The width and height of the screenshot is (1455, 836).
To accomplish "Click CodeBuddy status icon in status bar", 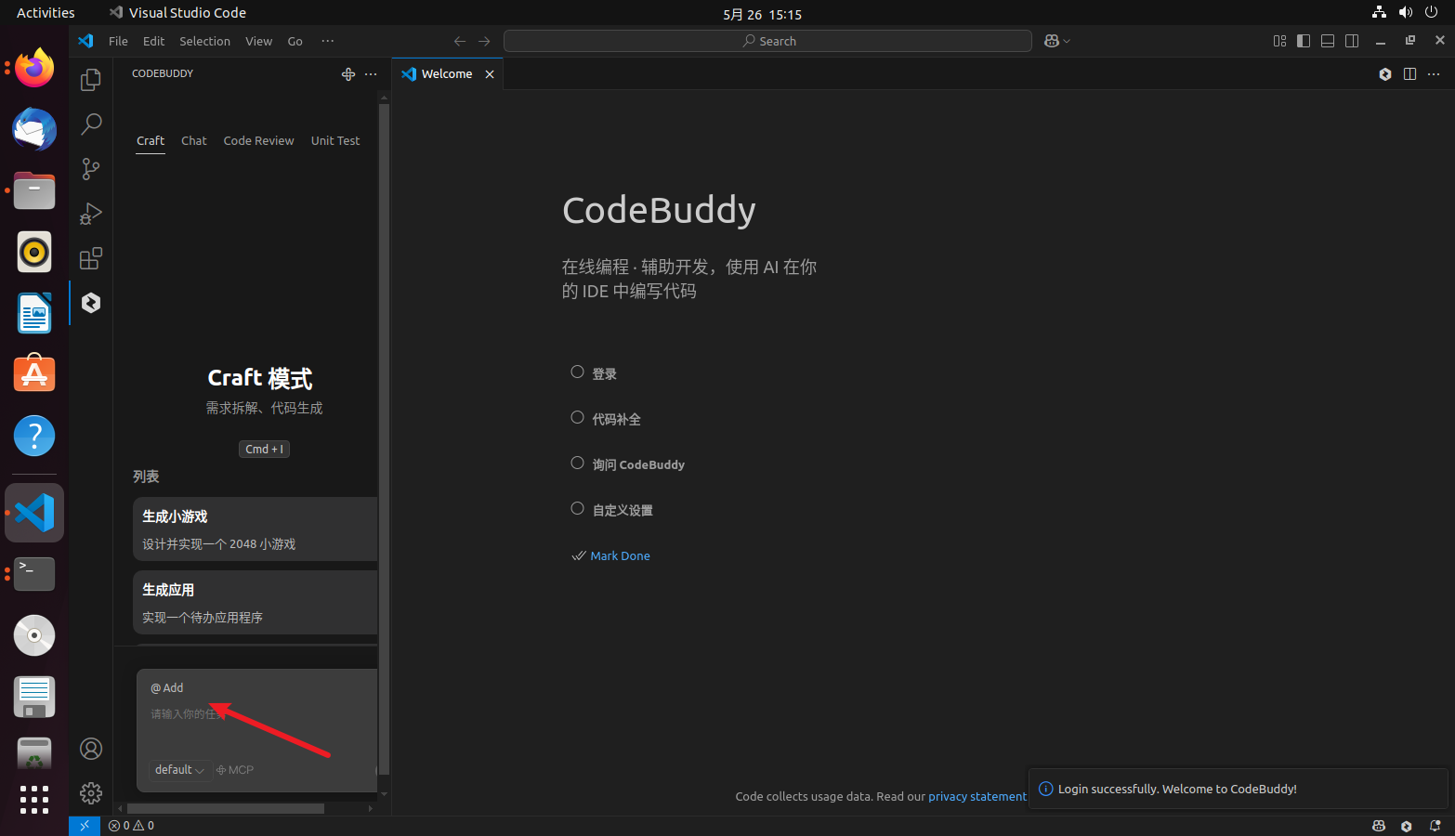I will coord(1407,826).
